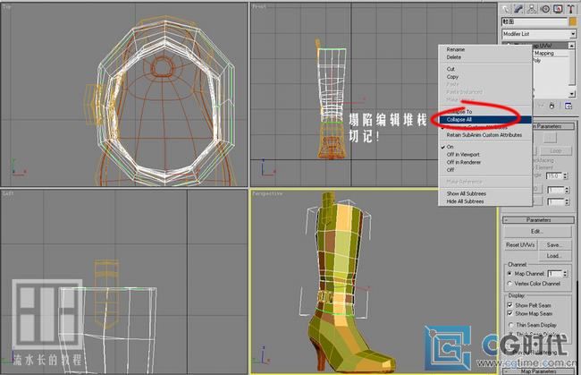Collapse the Parameters rollout header
Screen dimensions: 581x375
point(538,220)
